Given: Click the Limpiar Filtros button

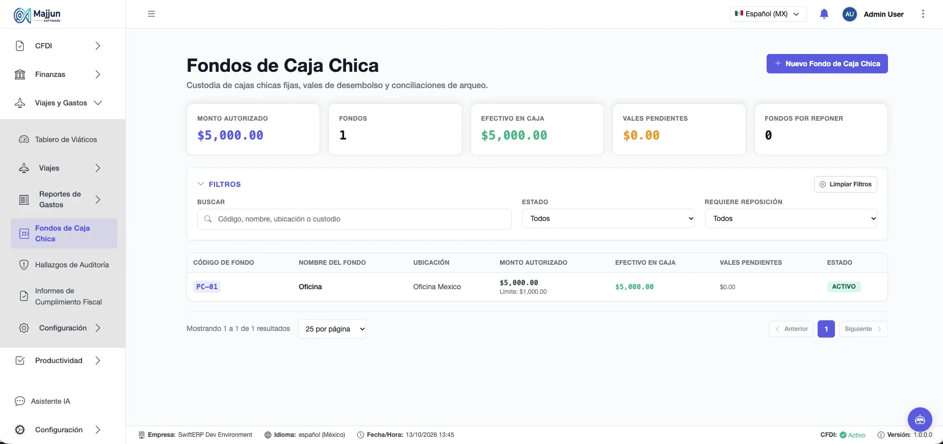Looking at the screenshot, I should (x=846, y=184).
